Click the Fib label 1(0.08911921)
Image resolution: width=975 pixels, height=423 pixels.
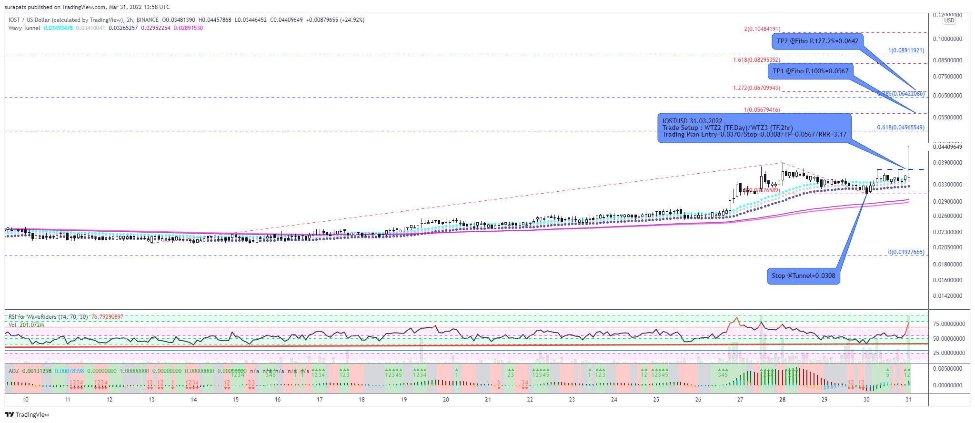(x=906, y=50)
